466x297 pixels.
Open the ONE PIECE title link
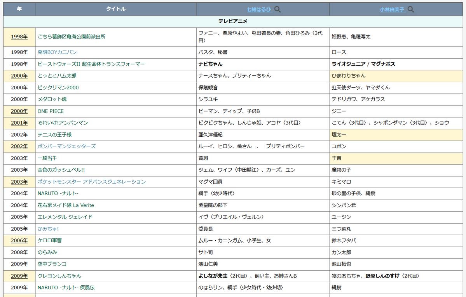(51, 111)
